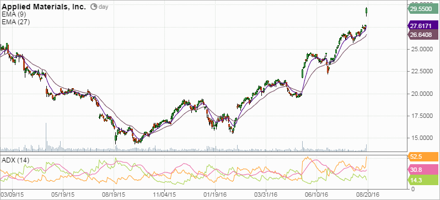The width and height of the screenshot is (440, 200).
Task: Click the 01/19/16 date axis label
Action: pos(215,194)
